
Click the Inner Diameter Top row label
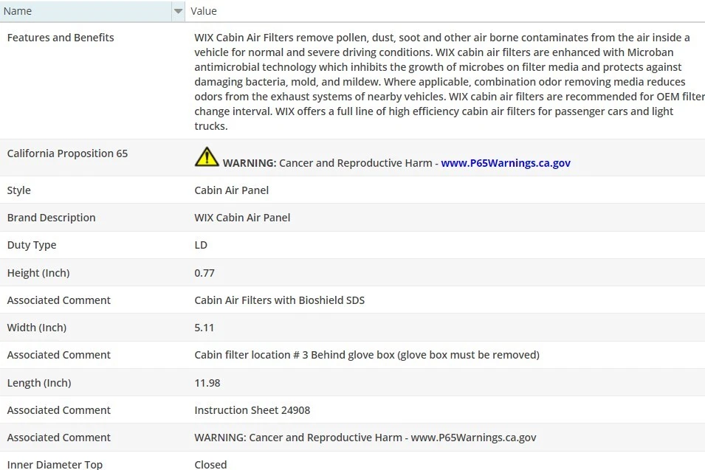click(x=55, y=465)
